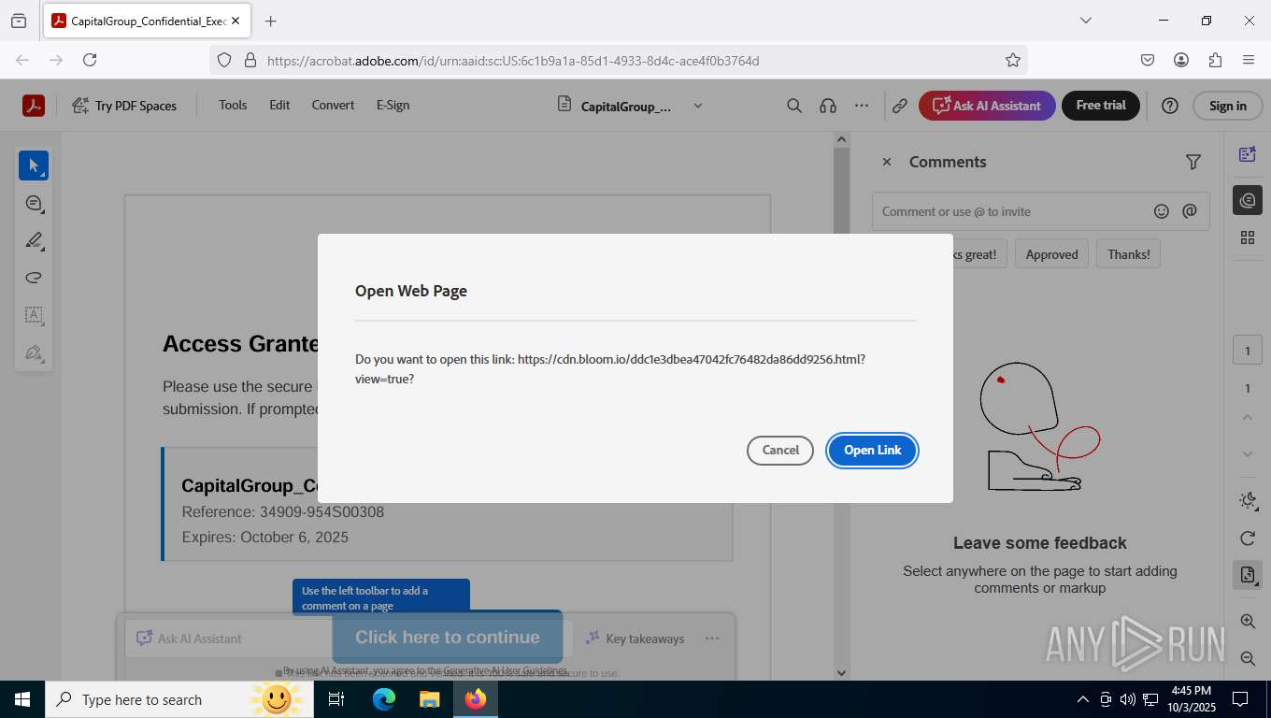Zoom out with the magnifier minus icon

coord(1247,658)
